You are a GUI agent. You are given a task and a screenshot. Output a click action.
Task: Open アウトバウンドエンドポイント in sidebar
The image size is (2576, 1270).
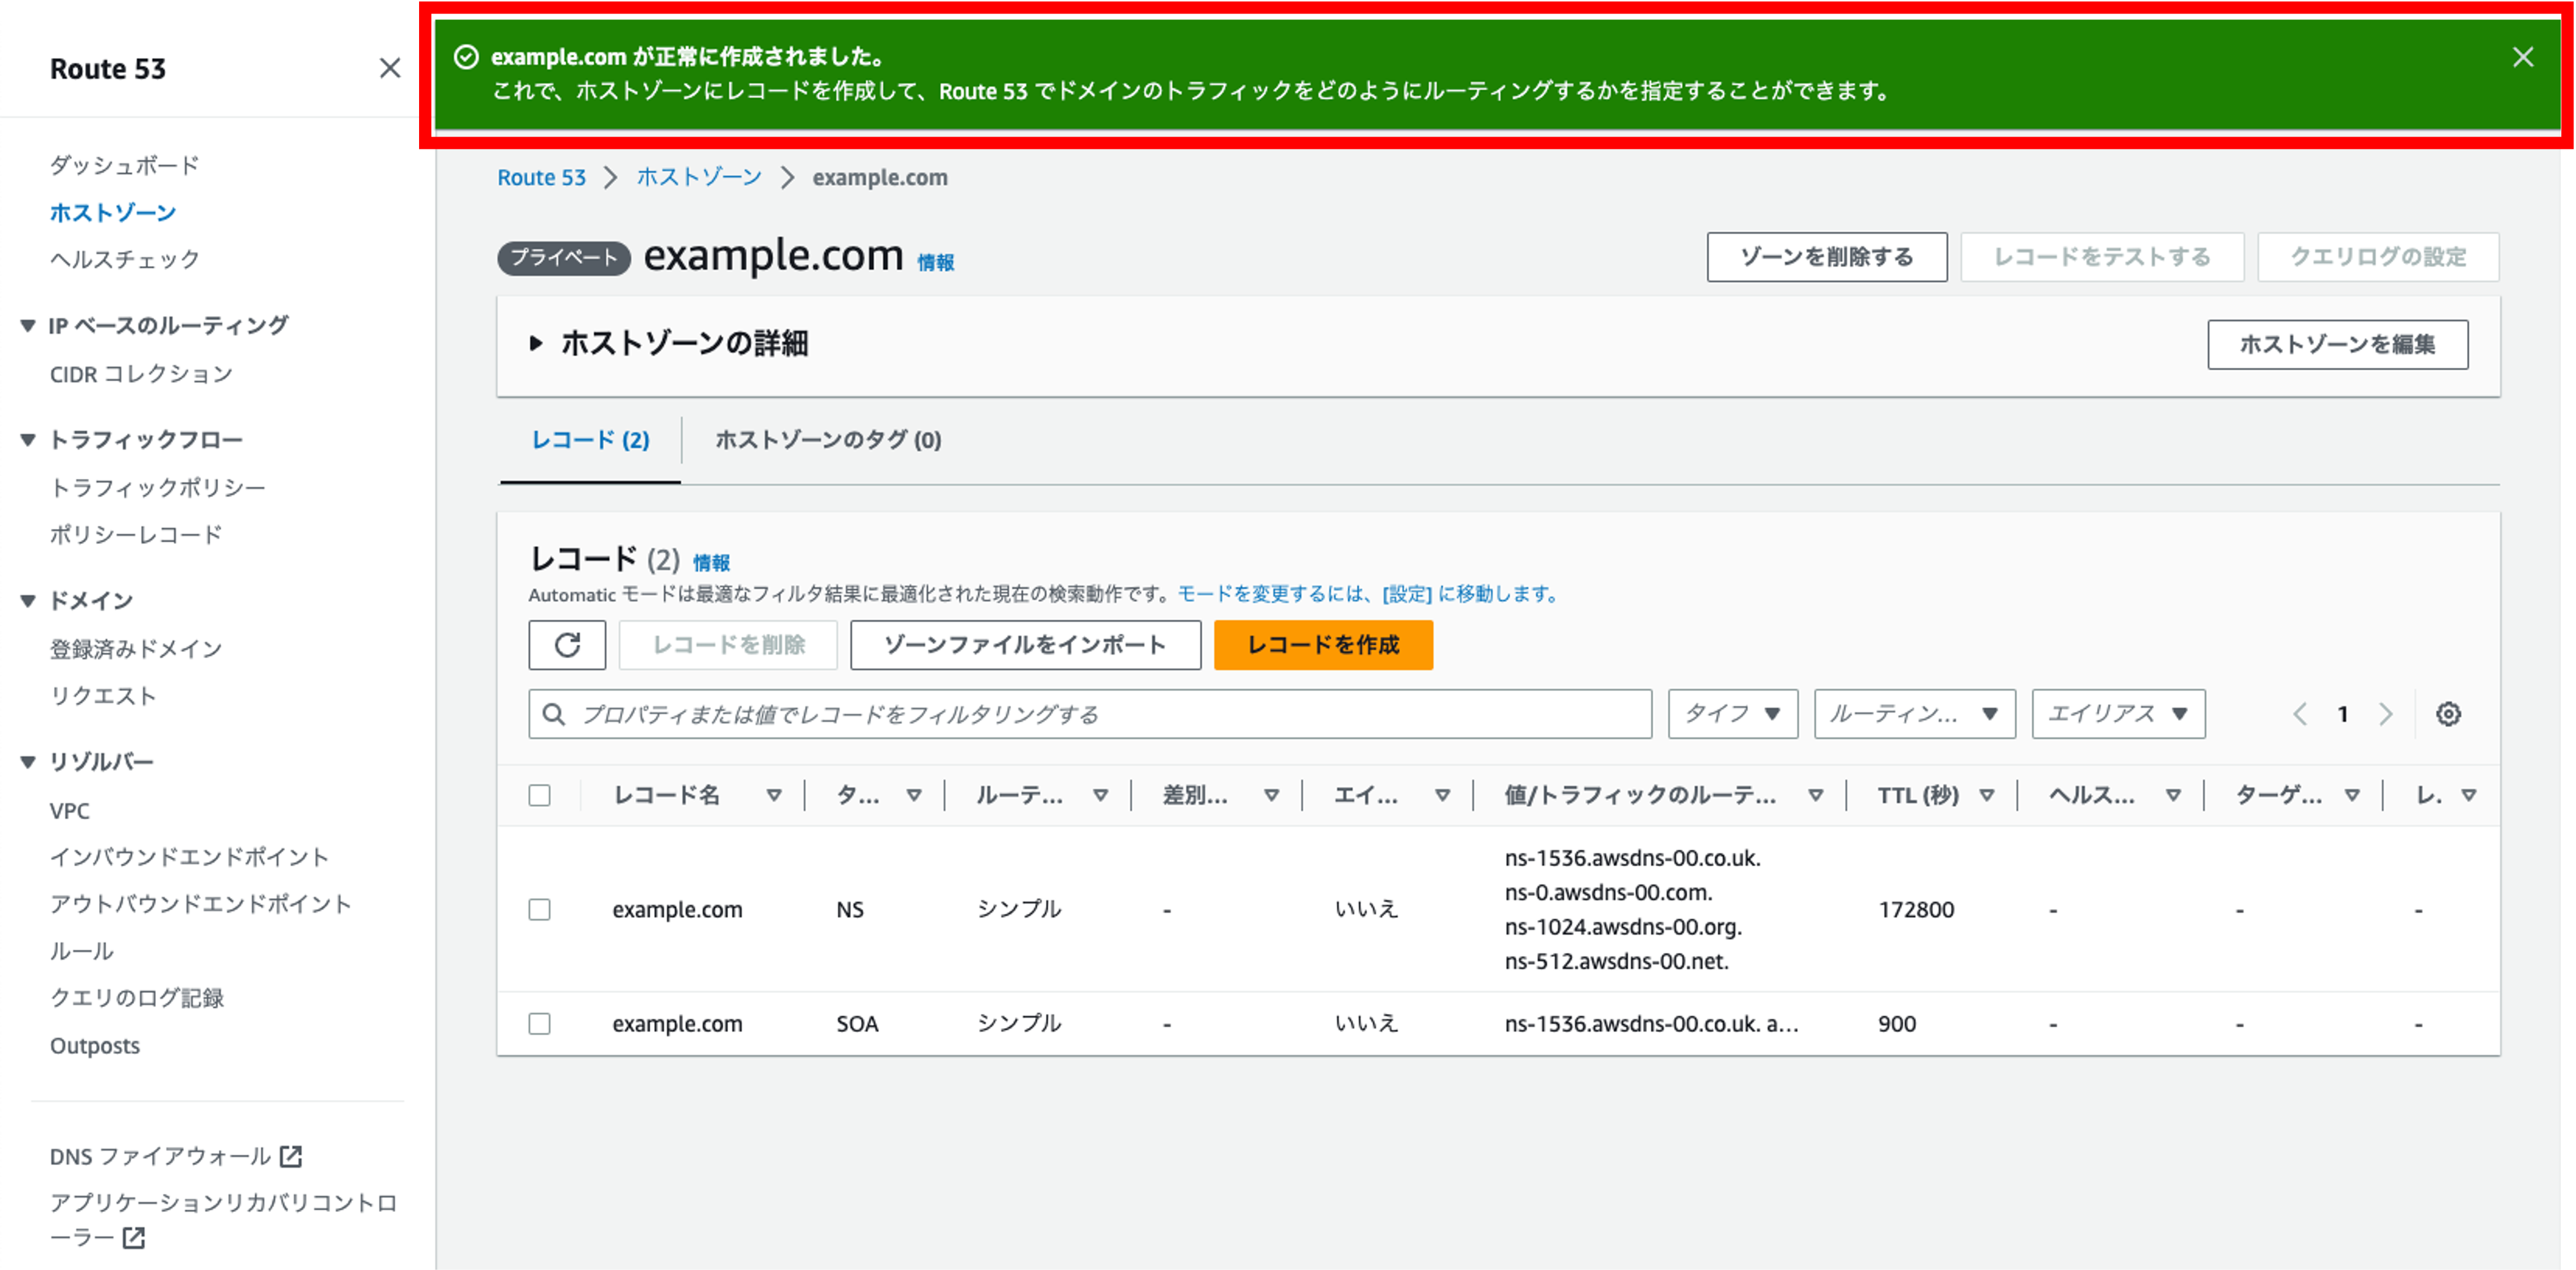201,904
